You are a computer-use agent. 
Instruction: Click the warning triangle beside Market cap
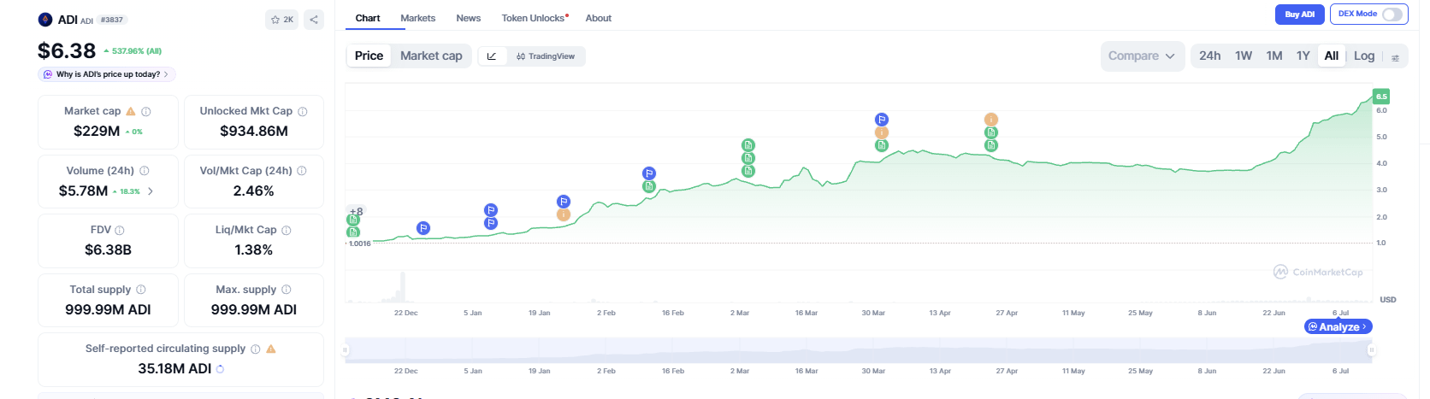pos(131,111)
